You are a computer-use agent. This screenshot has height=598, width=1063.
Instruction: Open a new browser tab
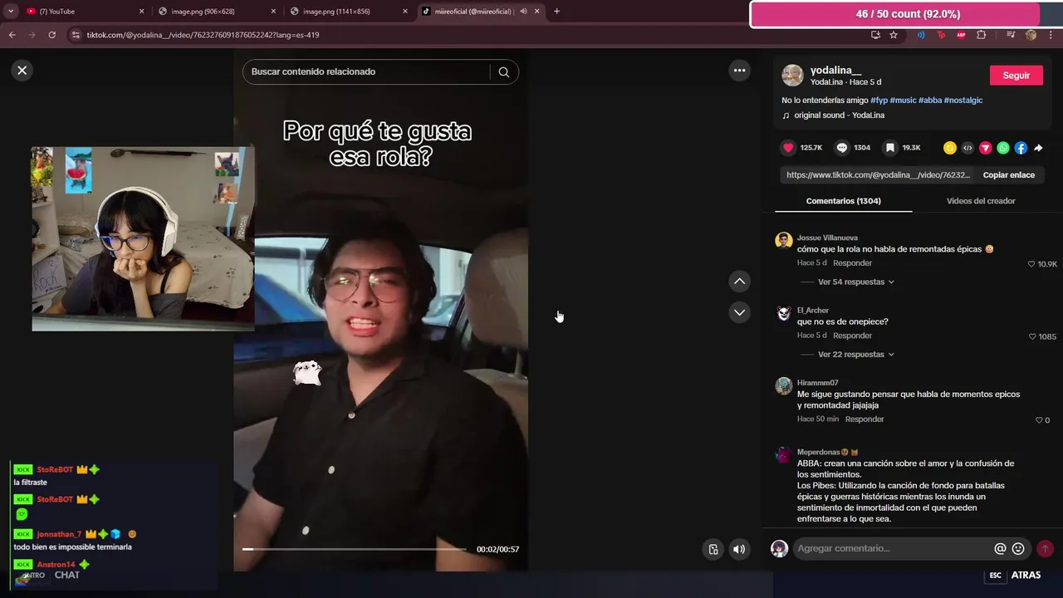pos(556,12)
